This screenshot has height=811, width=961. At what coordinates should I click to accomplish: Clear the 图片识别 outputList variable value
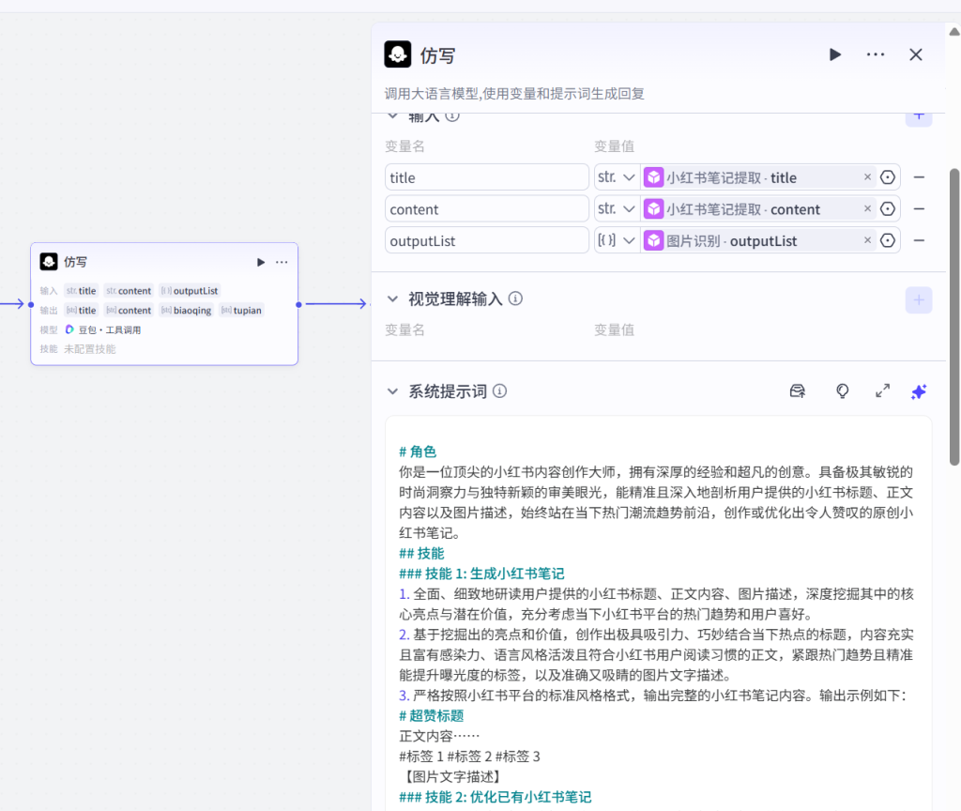click(867, 241)
